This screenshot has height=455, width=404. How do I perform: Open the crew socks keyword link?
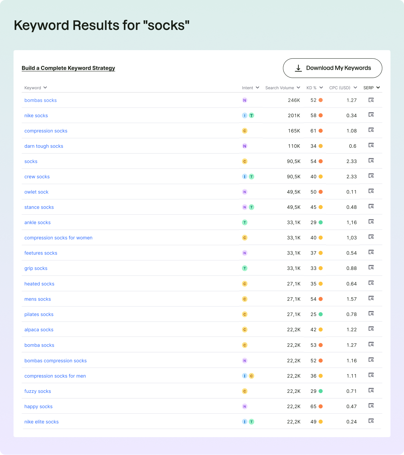[x=37, y=176]
